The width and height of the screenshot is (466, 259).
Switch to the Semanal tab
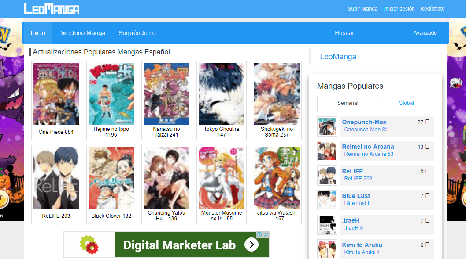348,103
